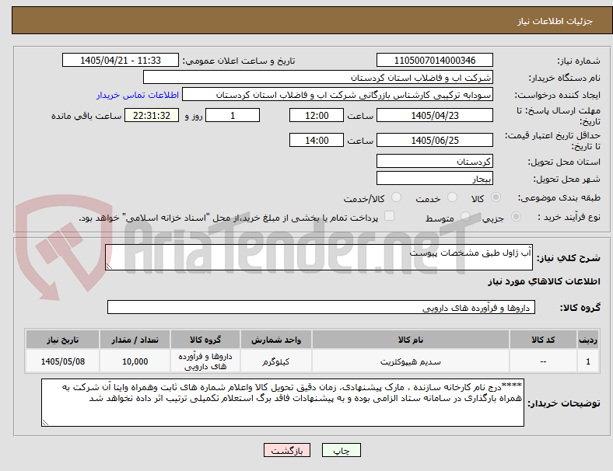Select the متوسط purchase type radio
Screen dimensions: 613x471
(465, 217)
